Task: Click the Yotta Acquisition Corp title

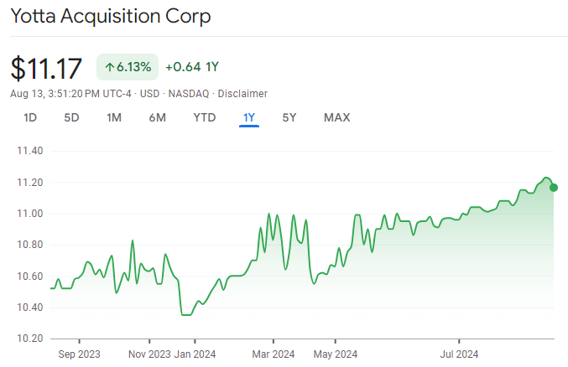Action: tap(111, 17)
